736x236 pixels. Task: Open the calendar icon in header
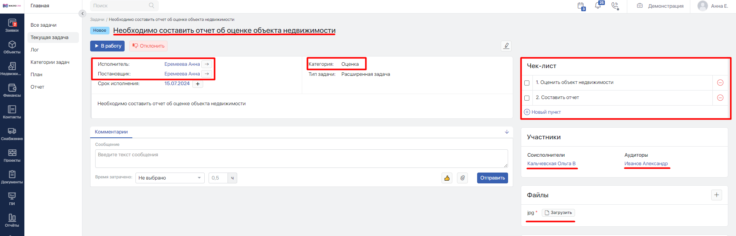click(x=581, y=6)
